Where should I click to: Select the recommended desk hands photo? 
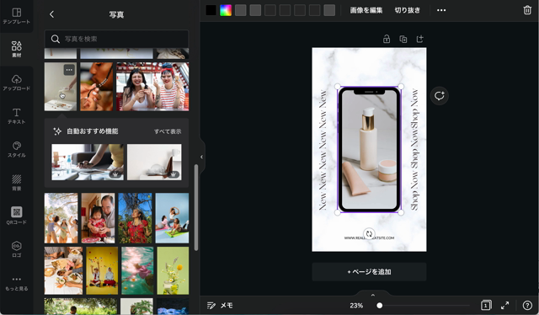point(88,162)
